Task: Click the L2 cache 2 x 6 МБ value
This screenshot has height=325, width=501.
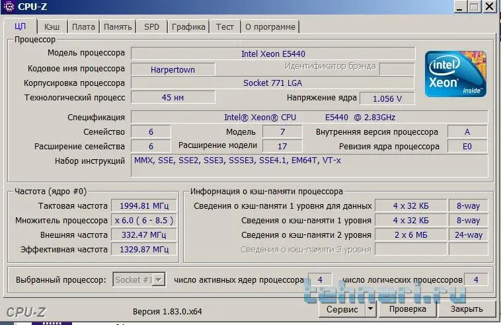Action: coord(411,235)
